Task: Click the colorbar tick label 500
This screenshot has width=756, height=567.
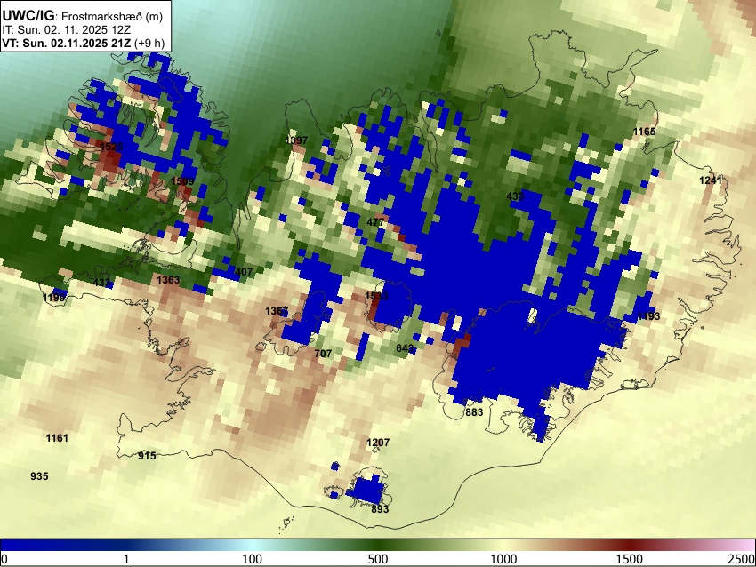Action: 378,559
